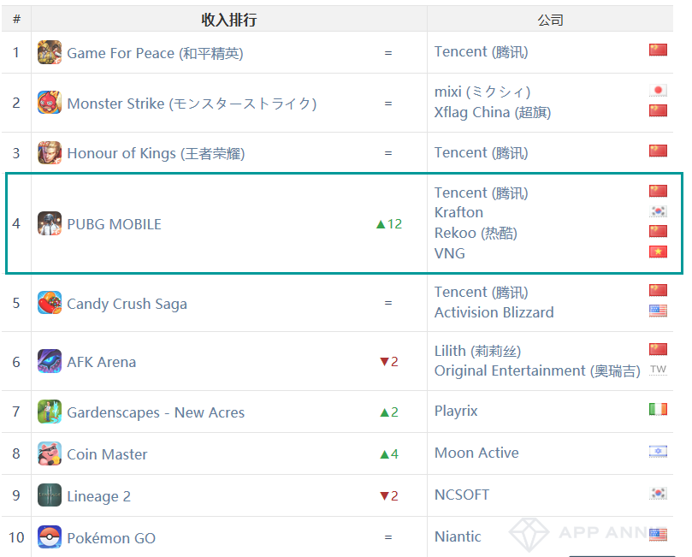Screen dimensions: 692x557
Task: Click the Game For Peace app icon
Action: pyautogui.click(x=50, y=52)
